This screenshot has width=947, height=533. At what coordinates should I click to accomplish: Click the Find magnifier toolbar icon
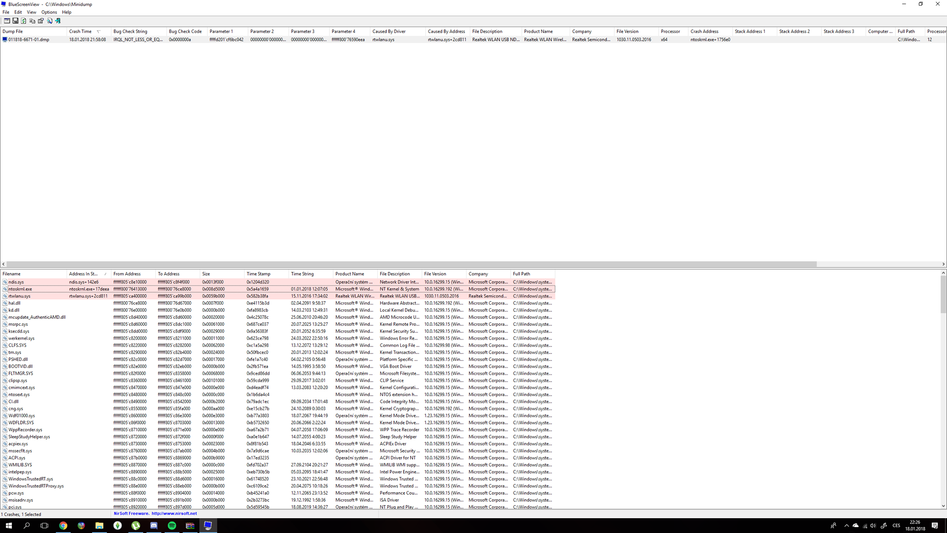tap(49, 21)
